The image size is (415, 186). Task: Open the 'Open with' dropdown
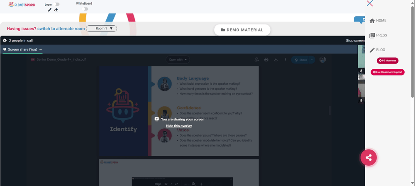178,60
